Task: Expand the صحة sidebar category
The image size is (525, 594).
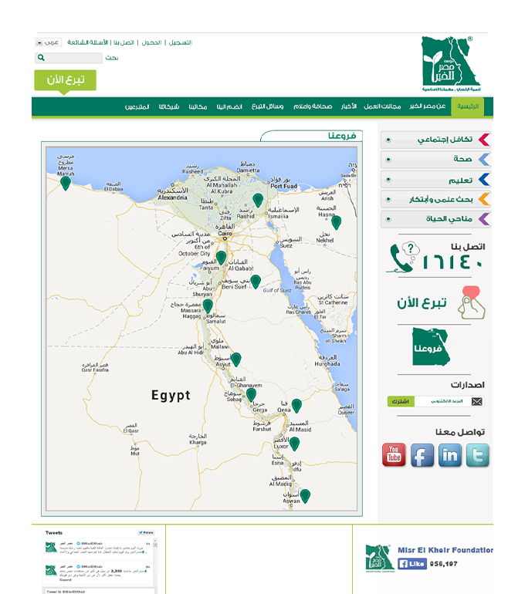Action: coord(435,160)
